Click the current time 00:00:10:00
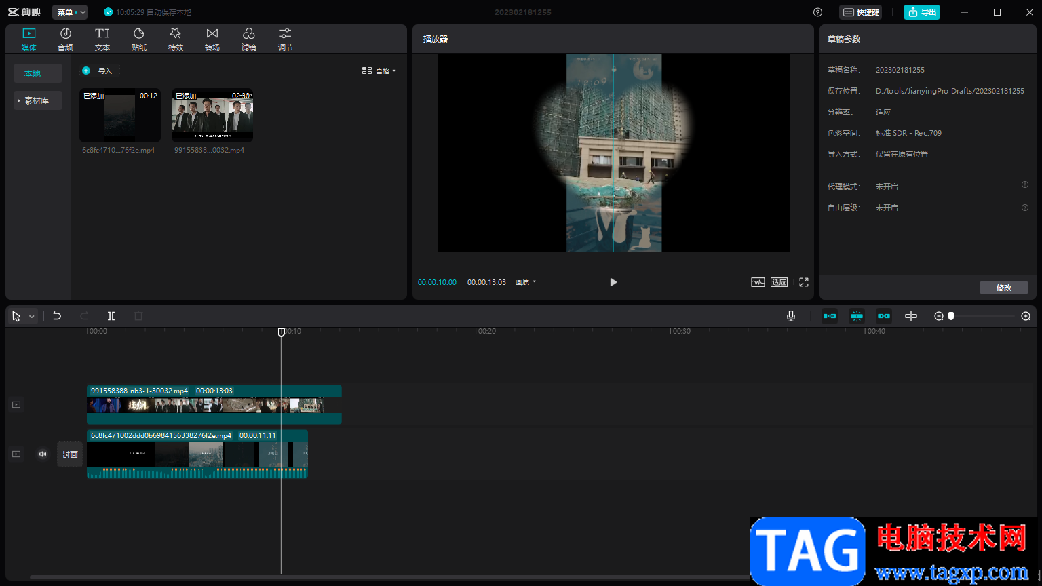The height and width of the screenshot is (586, 1042). click(437, 282)
